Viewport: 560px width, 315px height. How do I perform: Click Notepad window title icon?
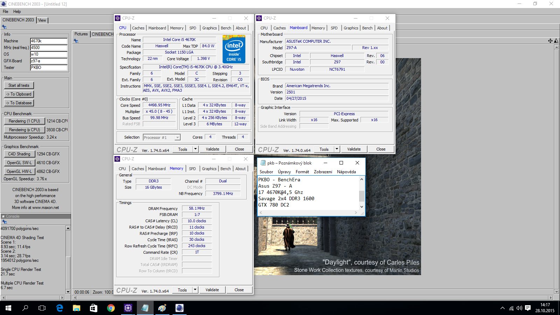click(263, 163)
